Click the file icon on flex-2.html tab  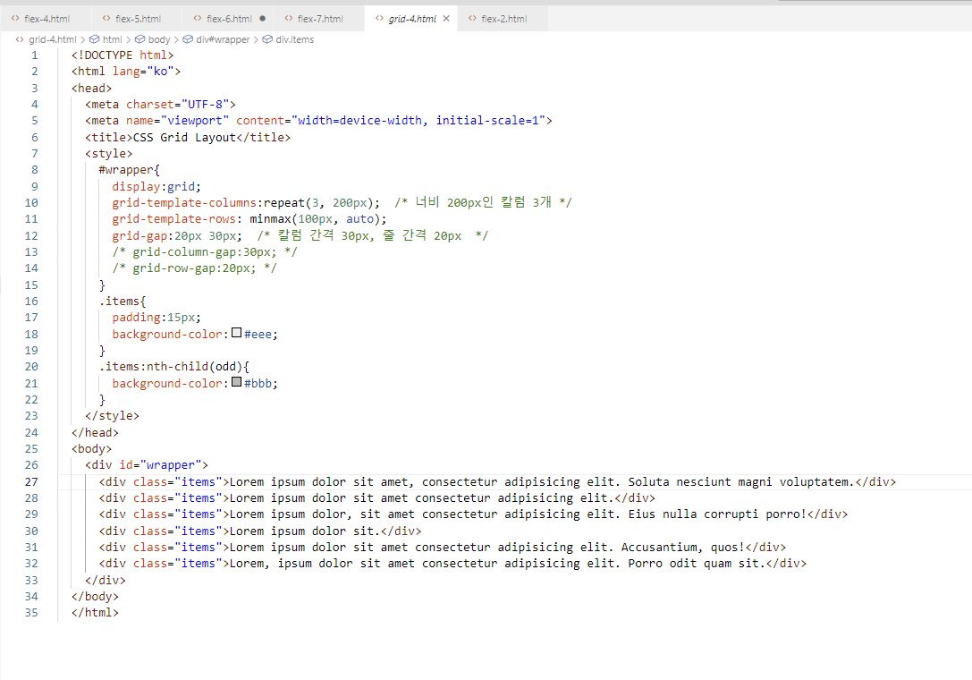coord(472,19)
